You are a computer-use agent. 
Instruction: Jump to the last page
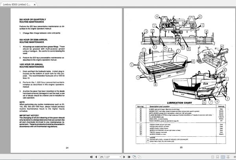(x=129, y=157)
